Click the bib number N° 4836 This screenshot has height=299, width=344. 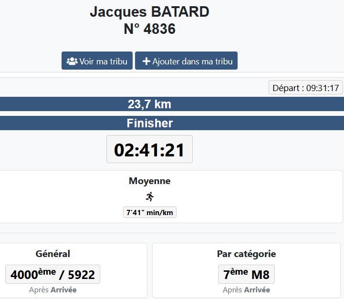pyautogui.click(x=149, y=29)
